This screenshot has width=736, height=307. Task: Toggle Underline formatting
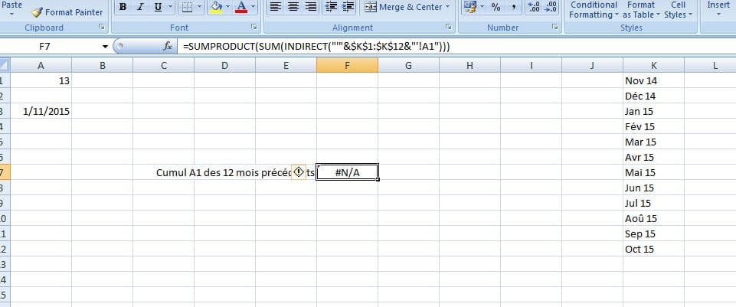click(158, 7)
